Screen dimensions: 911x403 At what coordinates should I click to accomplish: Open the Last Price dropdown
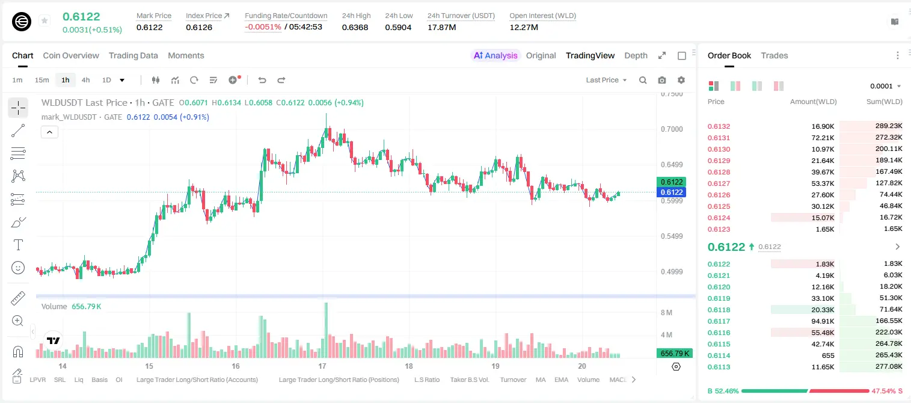pos(606,80)
